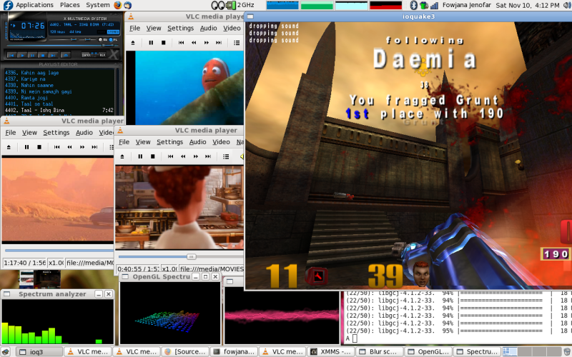Click eject in the VLC window at 1:17:40
The height and width of the screenshot is (357, 572).
click(x=9, y=147)
